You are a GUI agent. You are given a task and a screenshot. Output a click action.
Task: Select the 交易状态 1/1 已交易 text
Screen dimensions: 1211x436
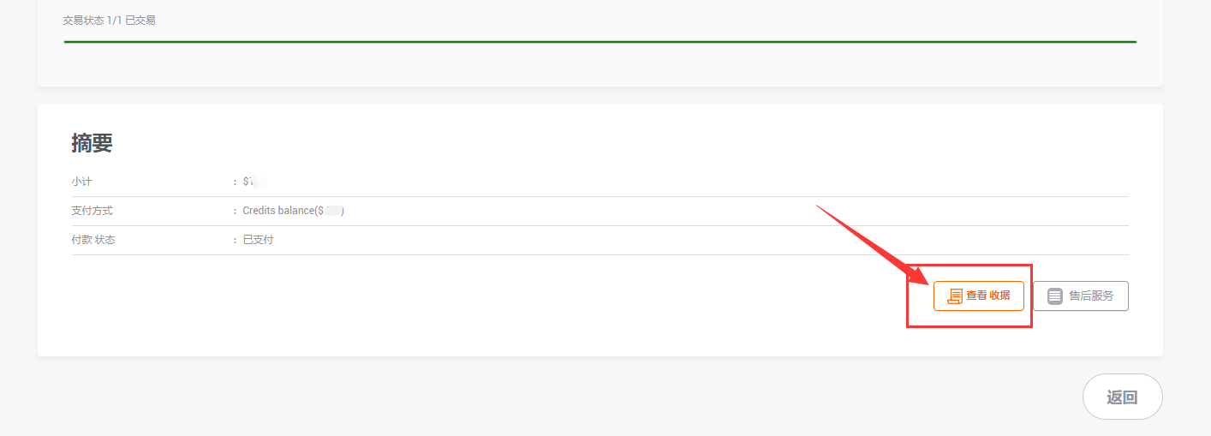(109, 21)
